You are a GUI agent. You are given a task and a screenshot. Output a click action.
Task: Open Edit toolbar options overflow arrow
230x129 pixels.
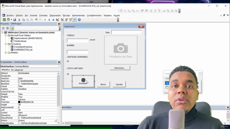tap(179, 11)
